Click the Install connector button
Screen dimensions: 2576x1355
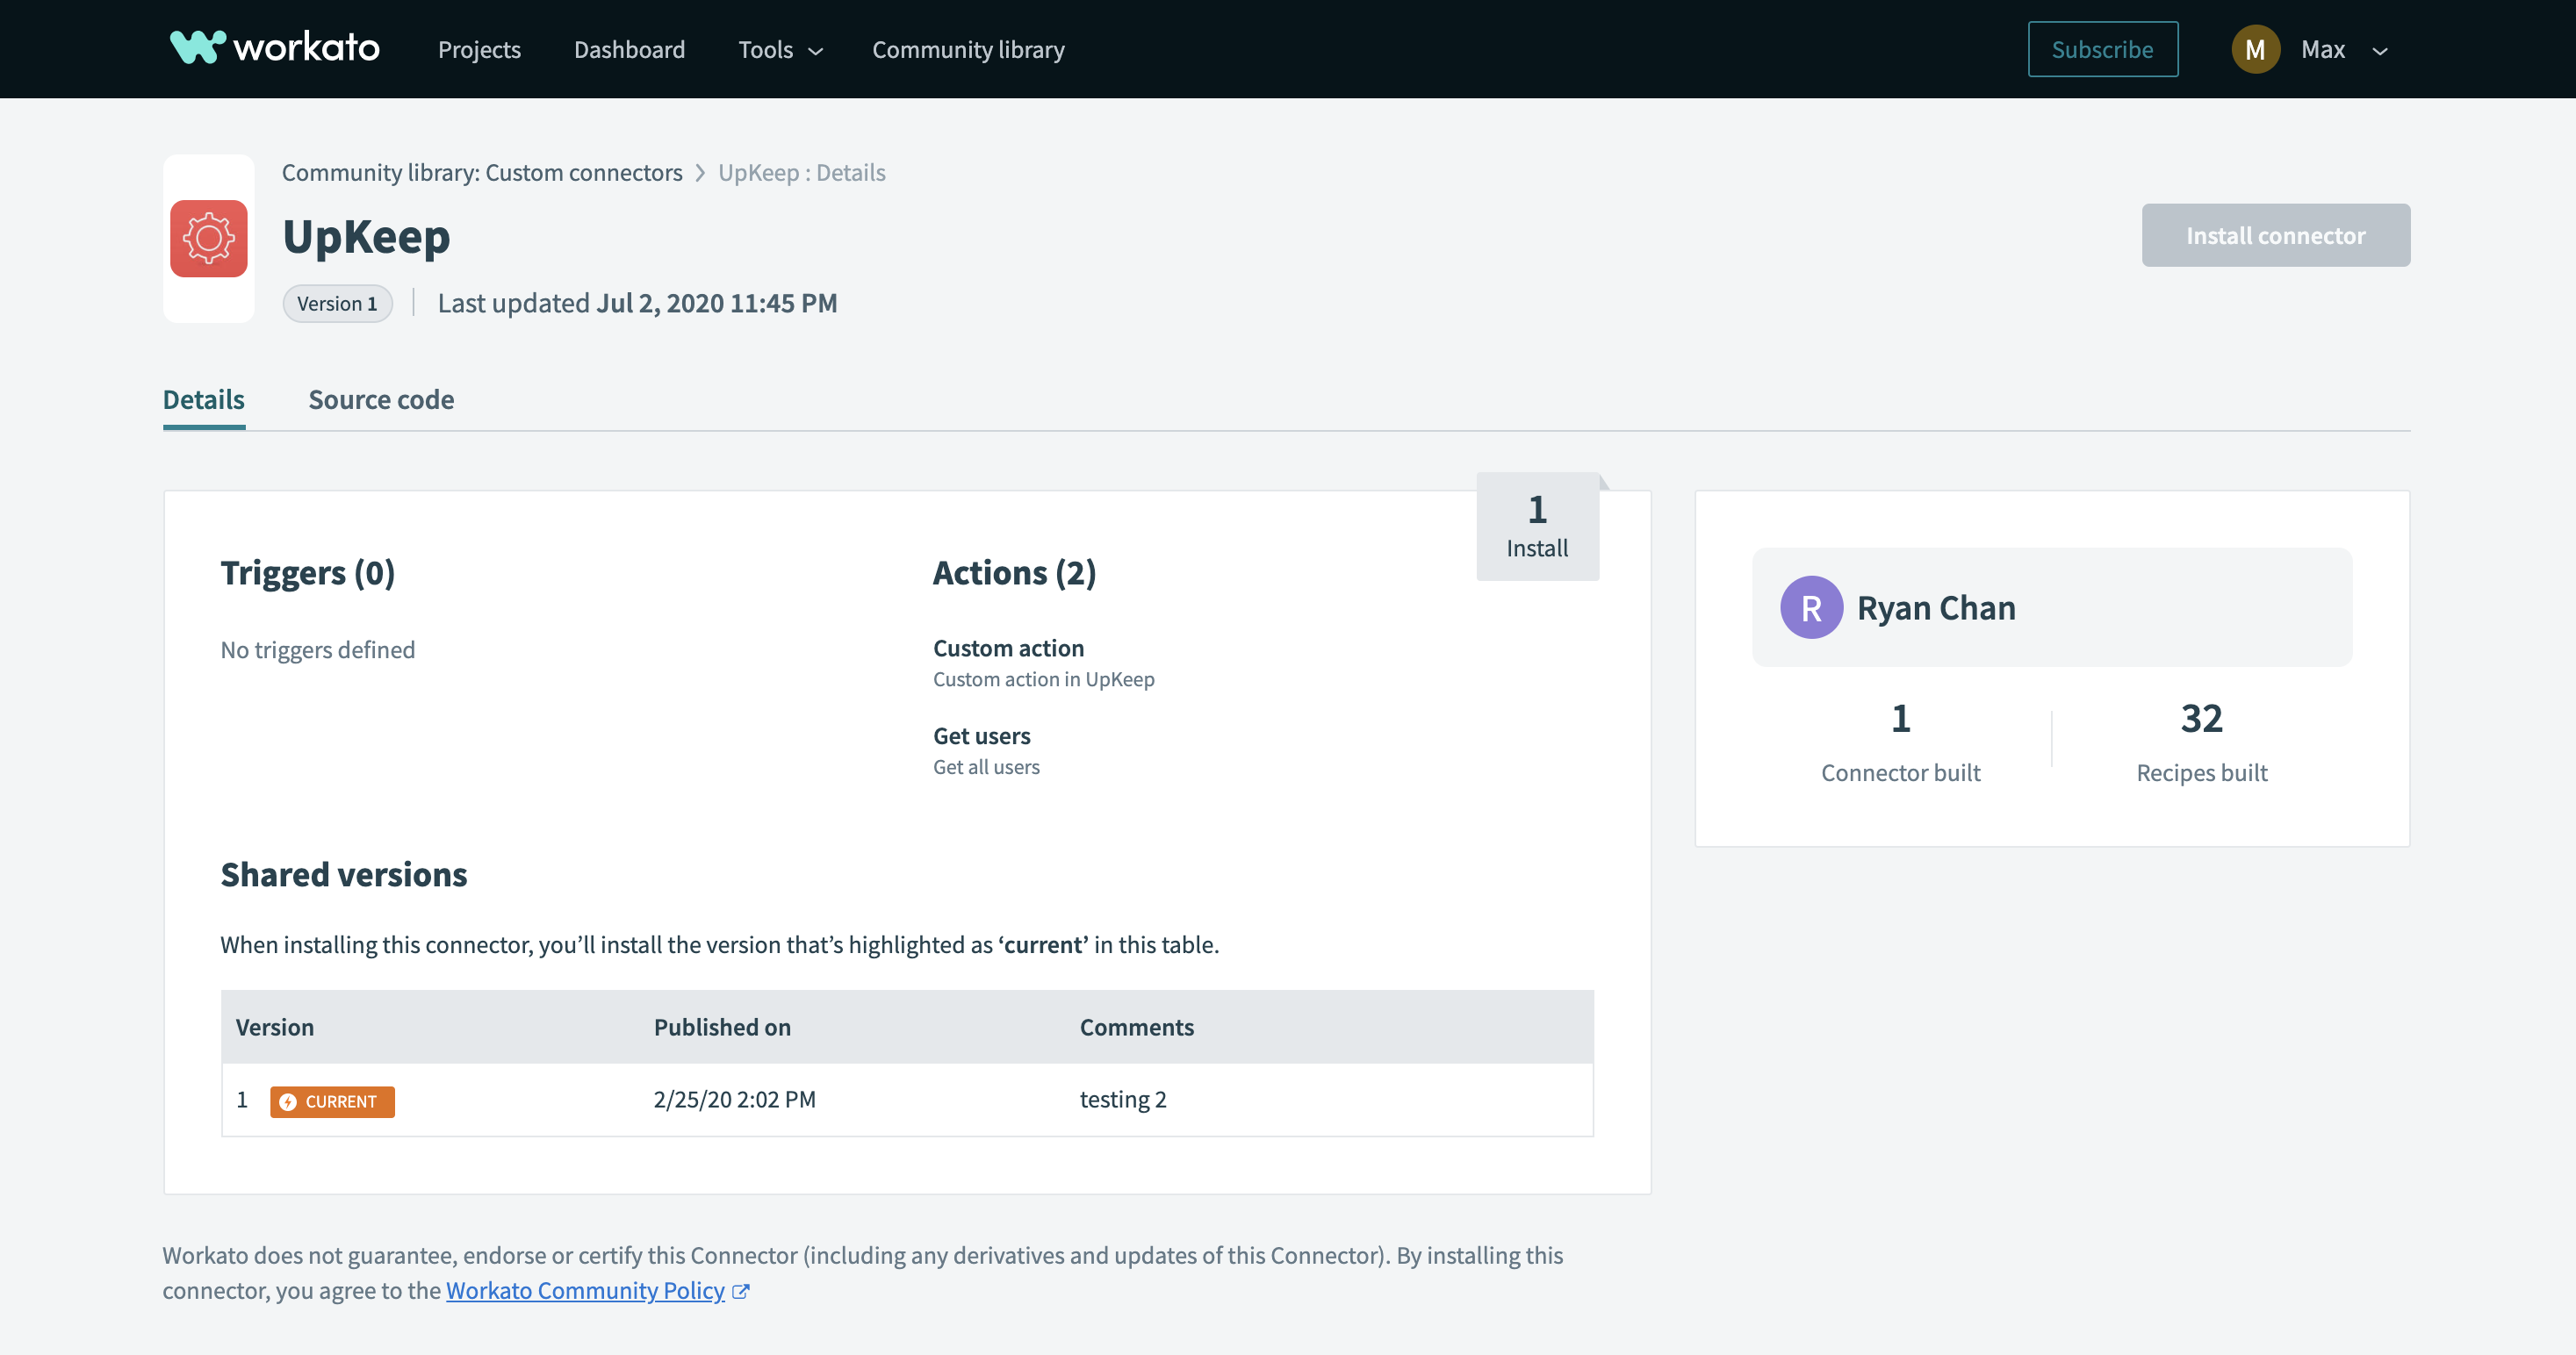point(2275,235)
